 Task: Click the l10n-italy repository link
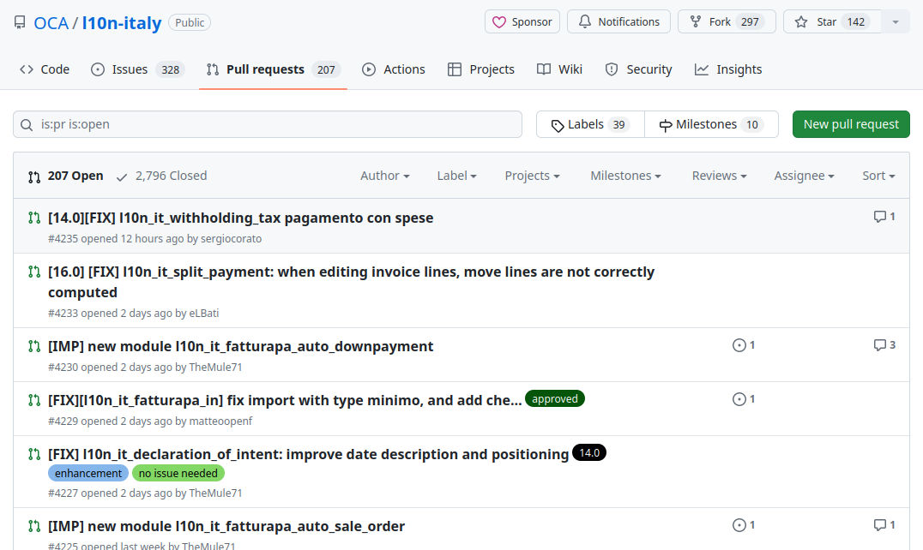tap(122, 23)
